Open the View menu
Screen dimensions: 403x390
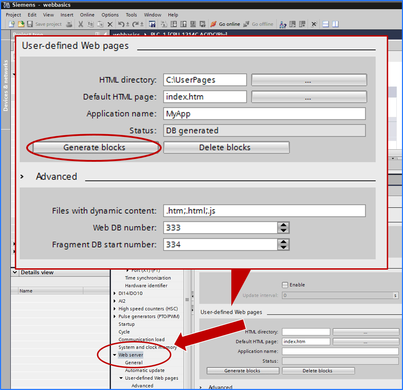[48, 14]
